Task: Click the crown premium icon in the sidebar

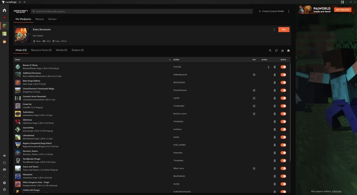Action: 4,155
